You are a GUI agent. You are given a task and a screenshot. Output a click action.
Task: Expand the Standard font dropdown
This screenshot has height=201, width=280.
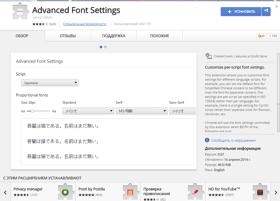(x=88, y=111)
